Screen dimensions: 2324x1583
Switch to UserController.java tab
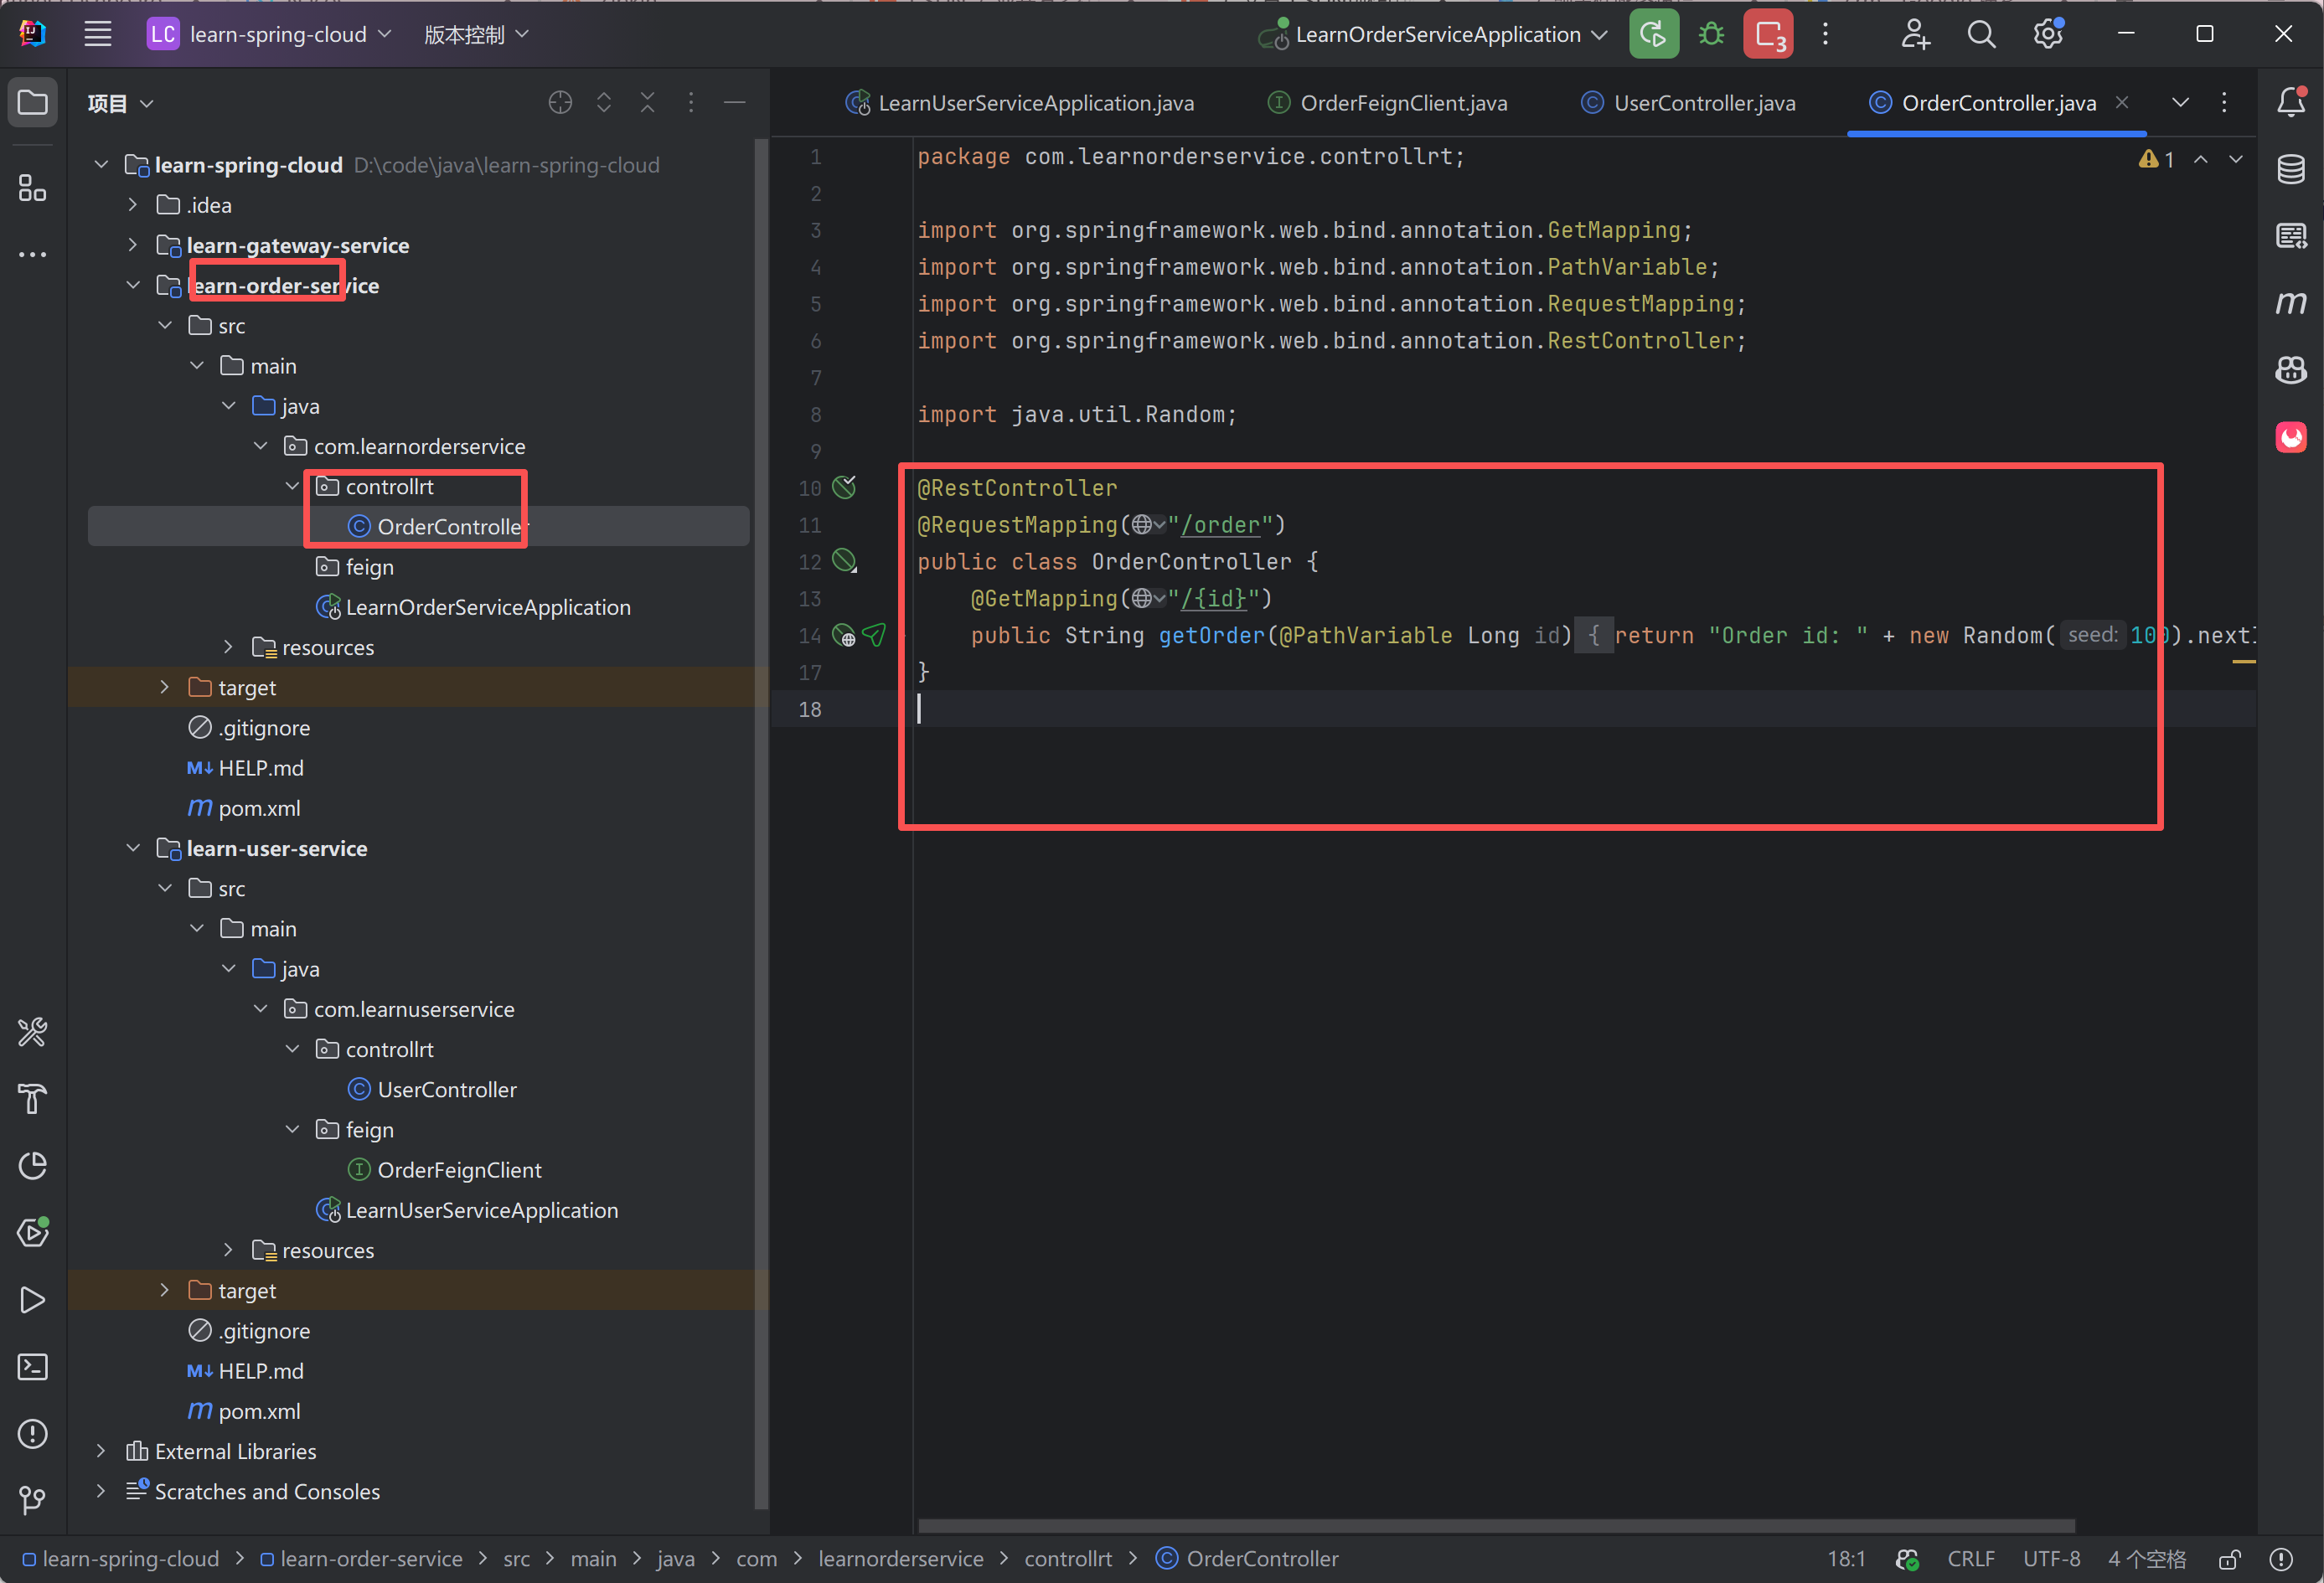pyautogui.click(x=1688, y=103)
